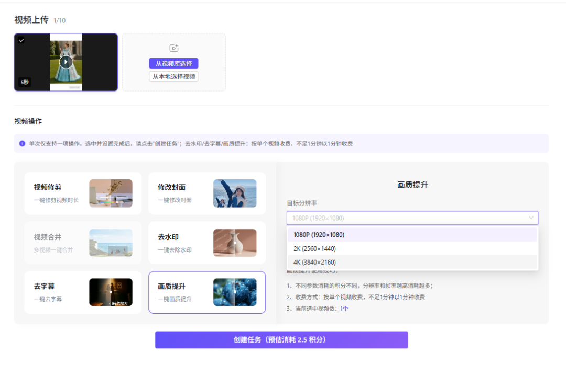Click the 修改封面 preview thumbnail
The height and width of the screenshot is (365, 566).
point(235,193)
